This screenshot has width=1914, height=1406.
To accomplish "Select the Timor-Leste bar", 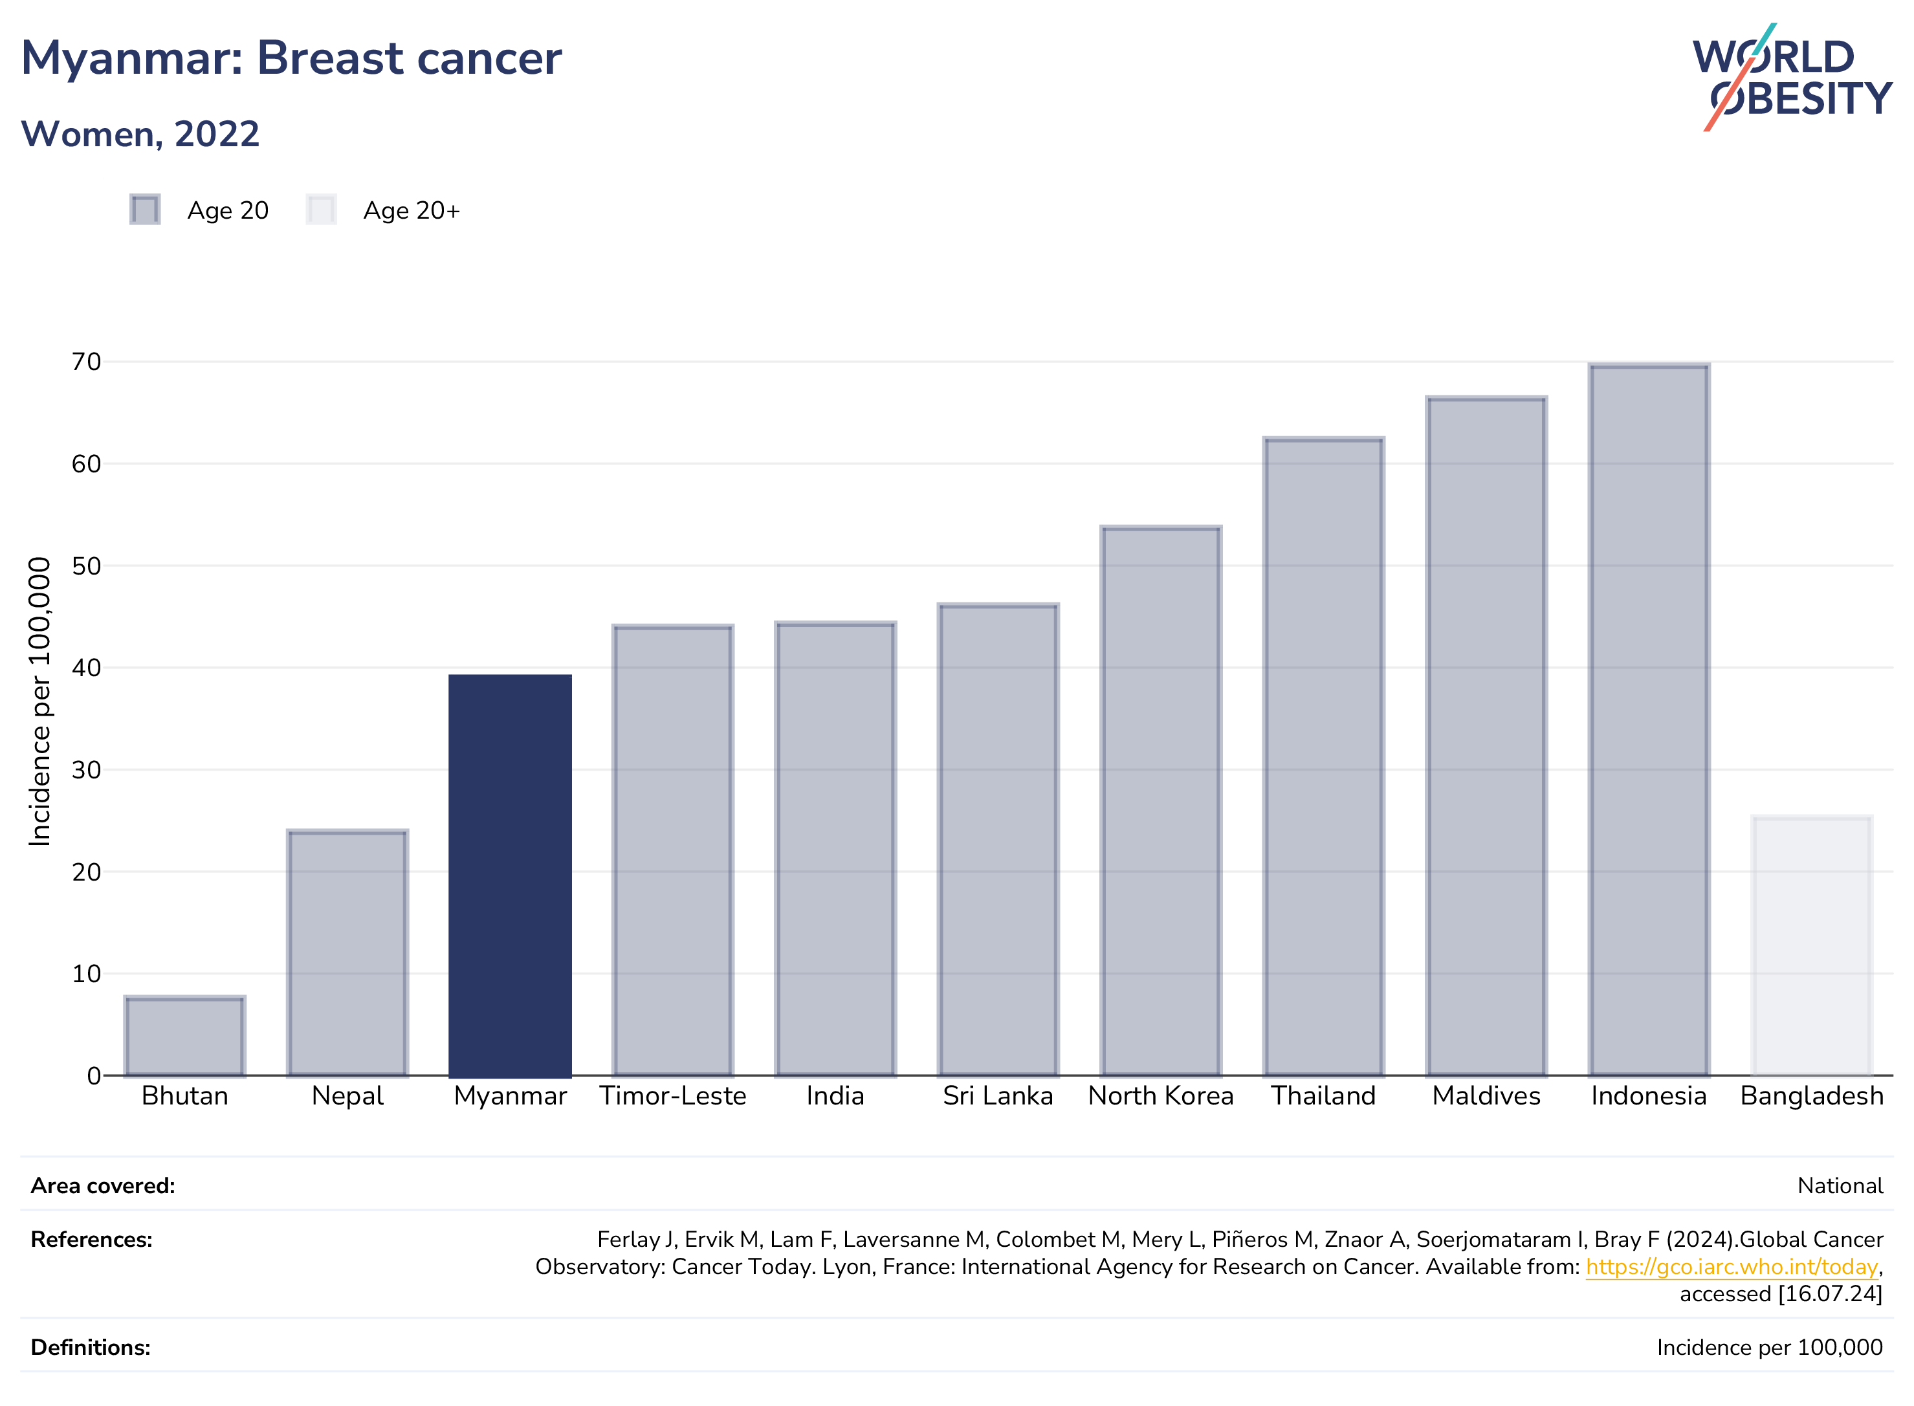I will [672, 850].
